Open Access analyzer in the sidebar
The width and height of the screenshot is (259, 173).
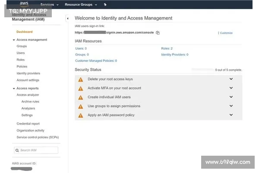(28, 95)
